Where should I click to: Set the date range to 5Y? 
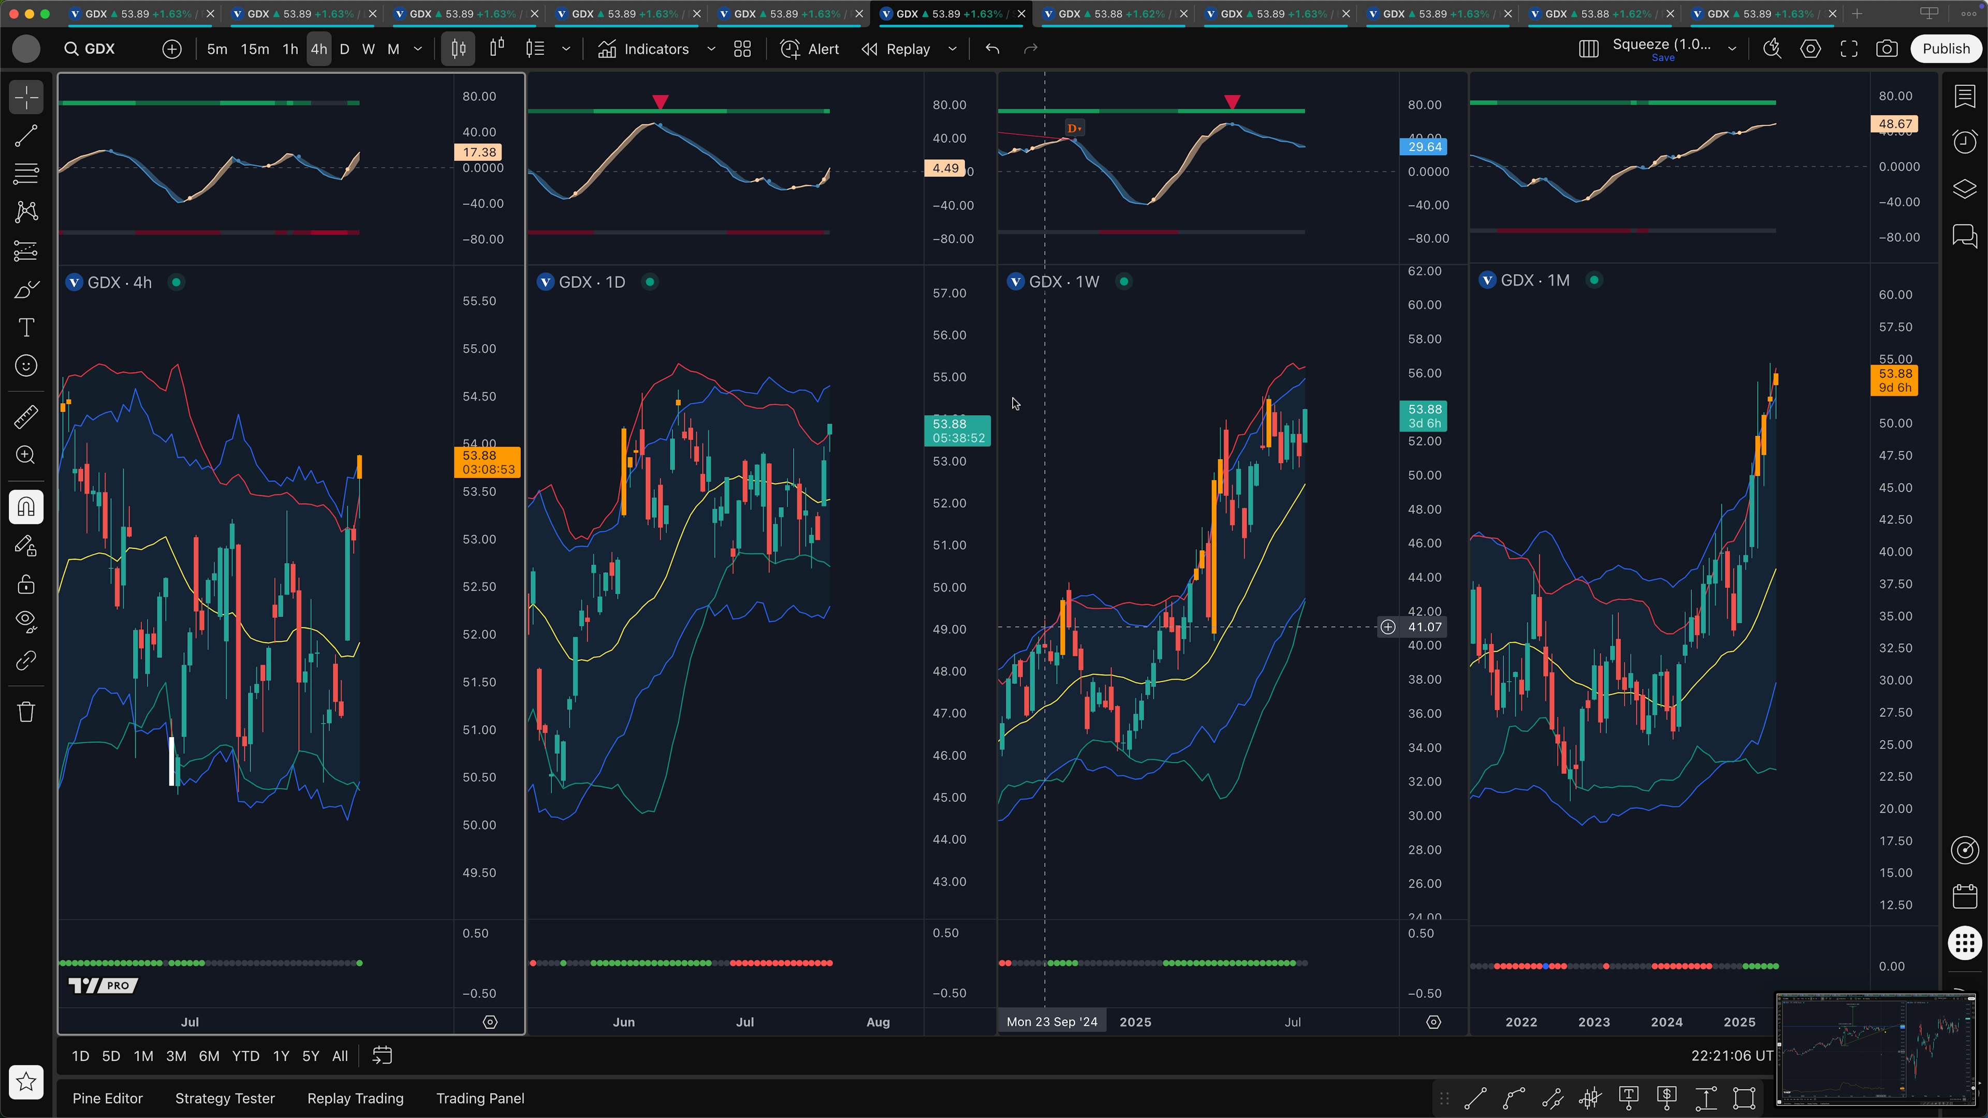tap(310, 1056)
